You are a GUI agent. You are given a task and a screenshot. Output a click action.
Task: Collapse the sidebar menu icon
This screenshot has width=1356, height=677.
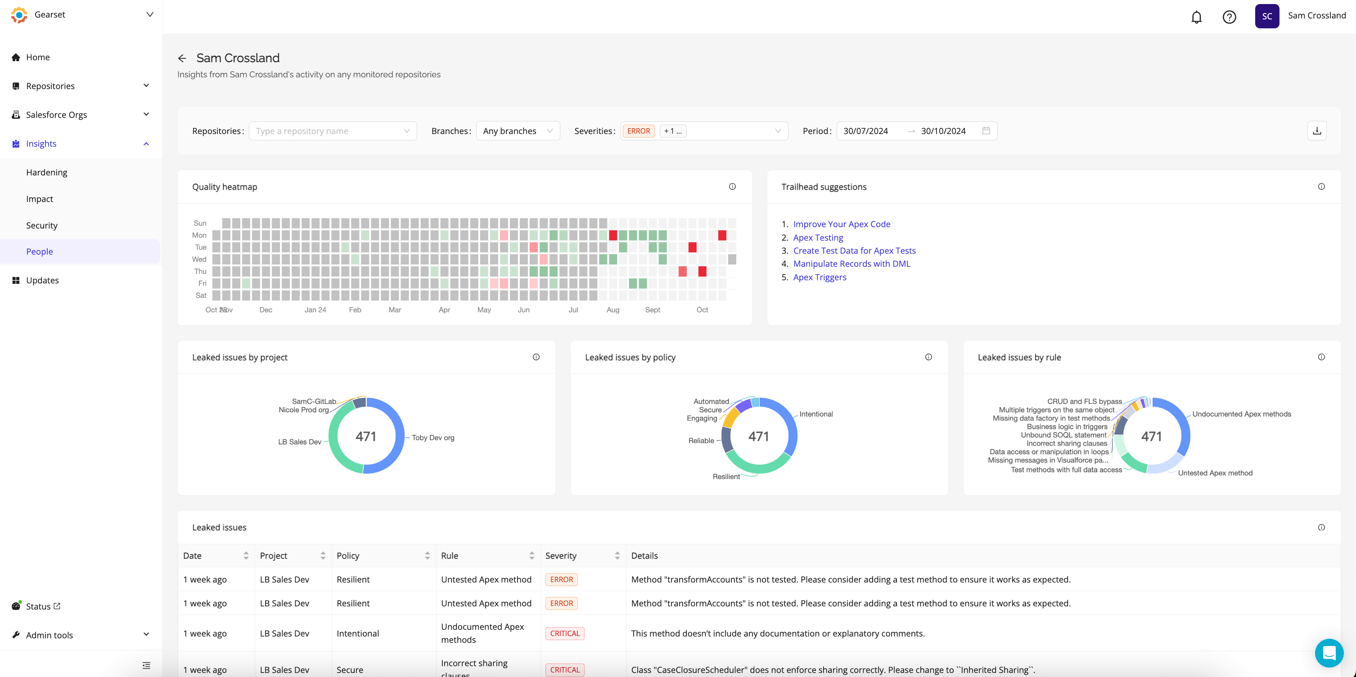click(146, 665)
